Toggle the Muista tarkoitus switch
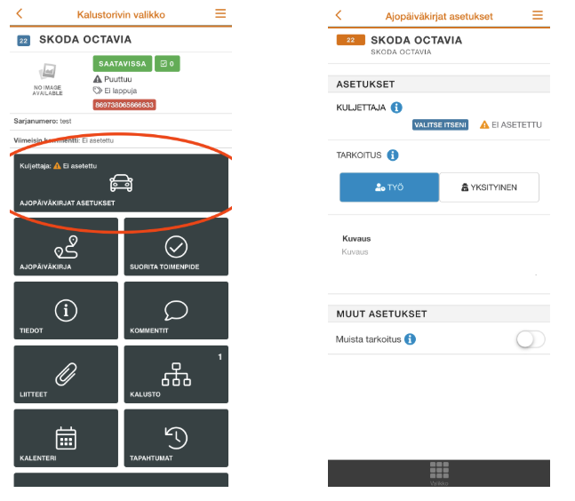Viewport: 575px width, 501px height. [x=531, y=339]
